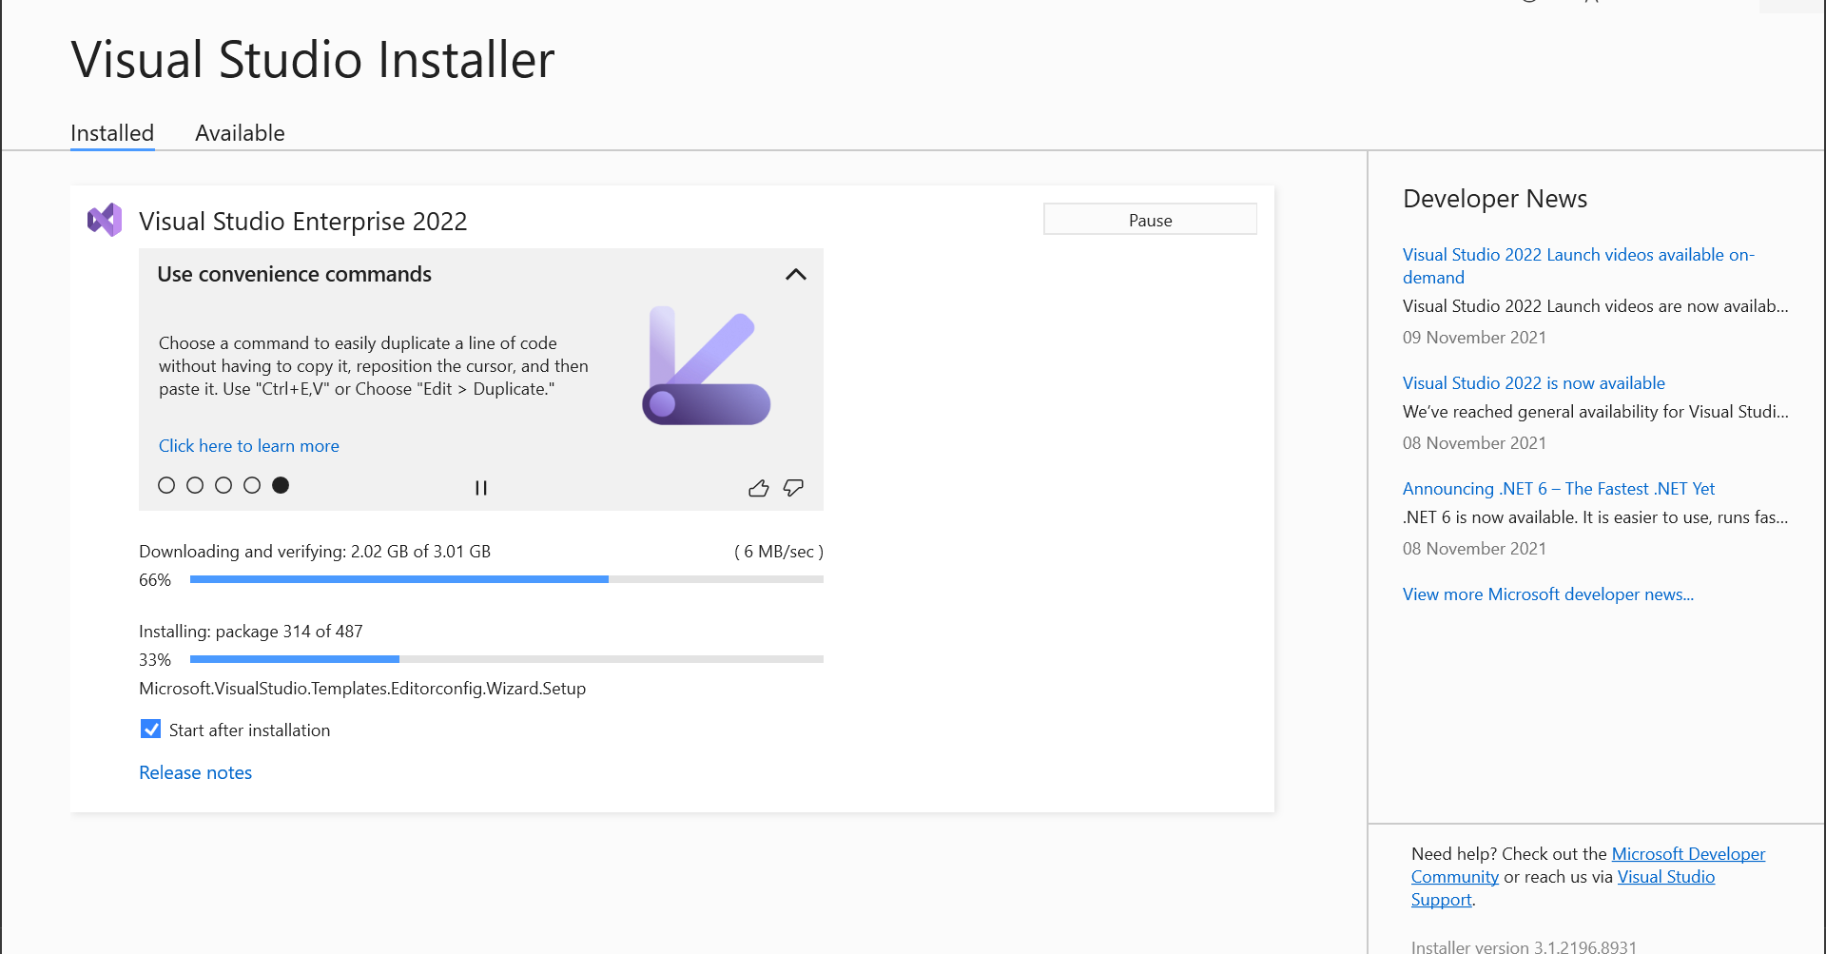Switch to the Available tab
1826x954 pixels.
(240, 133)
